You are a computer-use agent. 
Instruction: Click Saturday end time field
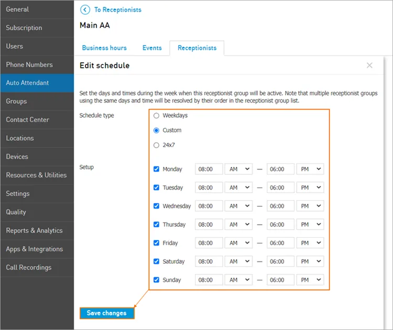click(280, 261)
